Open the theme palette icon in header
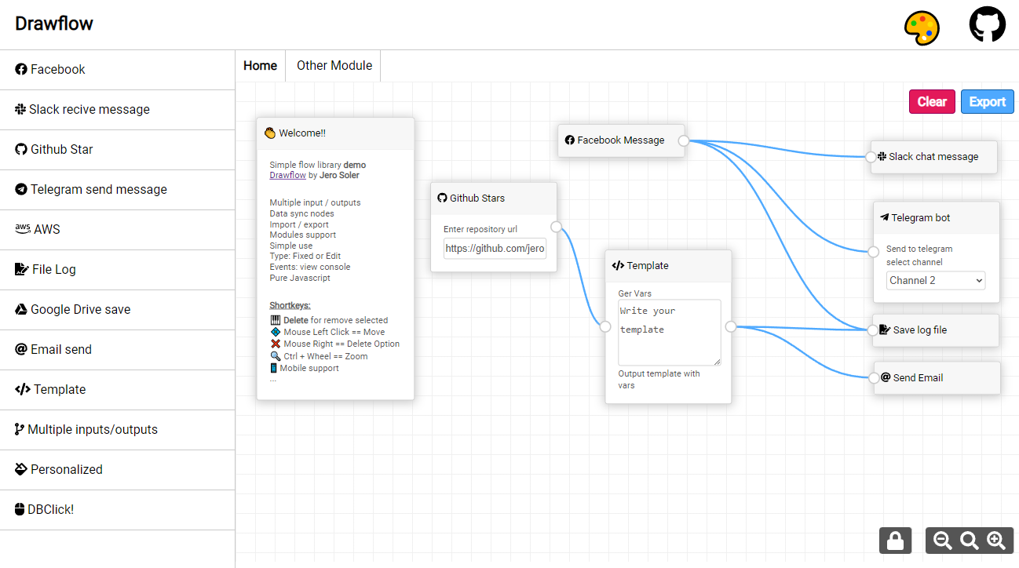This screenshot has width=1019, height=568. [x=922, y=27]
